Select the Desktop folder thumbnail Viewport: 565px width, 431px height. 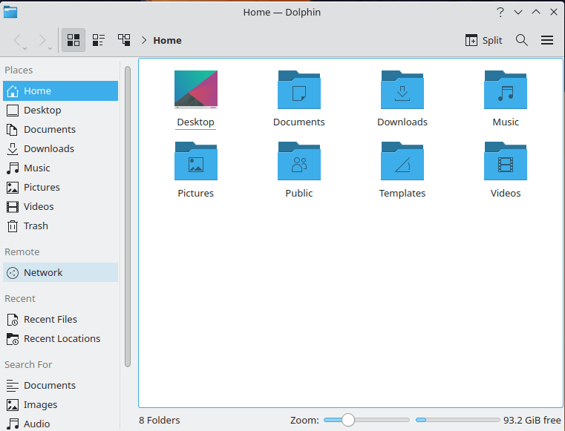[196, 90]
